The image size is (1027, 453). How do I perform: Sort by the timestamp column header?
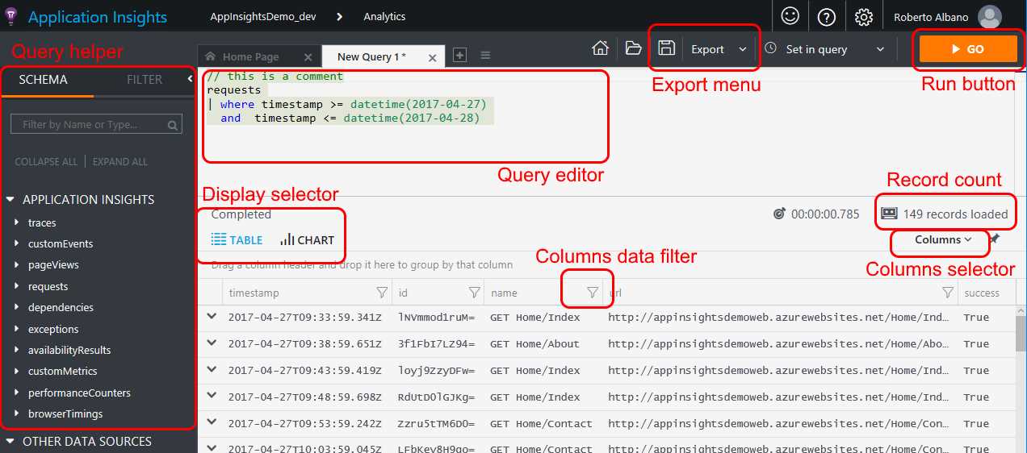point(254,293)
